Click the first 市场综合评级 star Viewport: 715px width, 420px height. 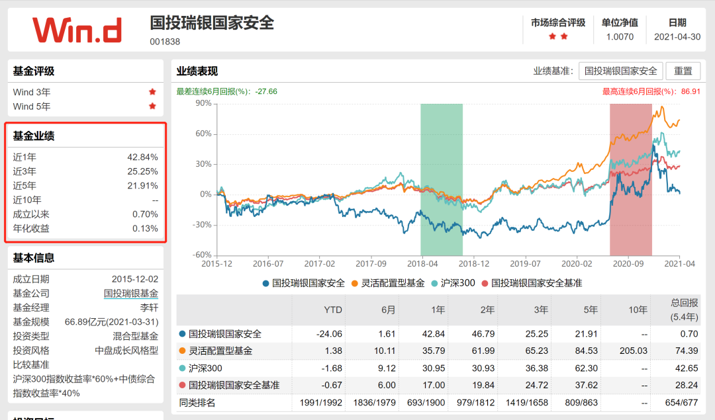coord(552,36)
